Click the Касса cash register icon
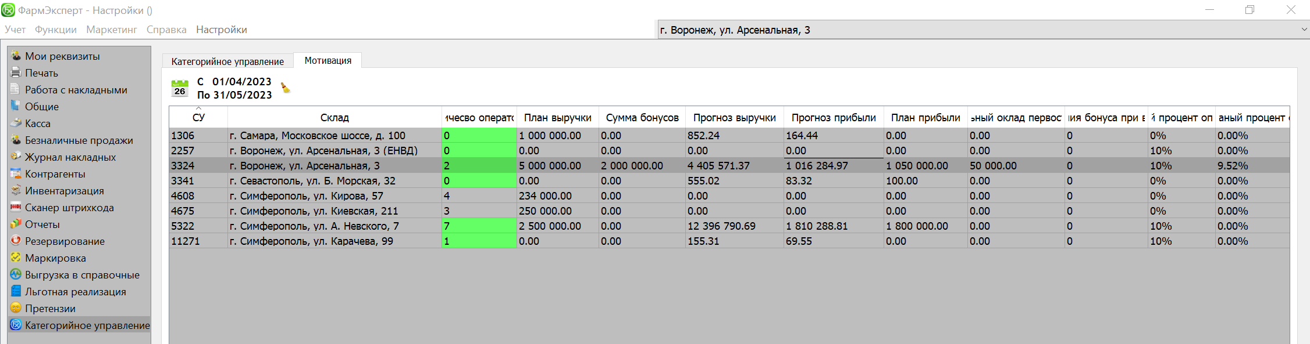Image resolution: width=1310 pixels, height=344 pixels. 16,123
